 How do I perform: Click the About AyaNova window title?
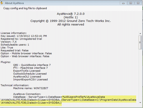point(14,3)
